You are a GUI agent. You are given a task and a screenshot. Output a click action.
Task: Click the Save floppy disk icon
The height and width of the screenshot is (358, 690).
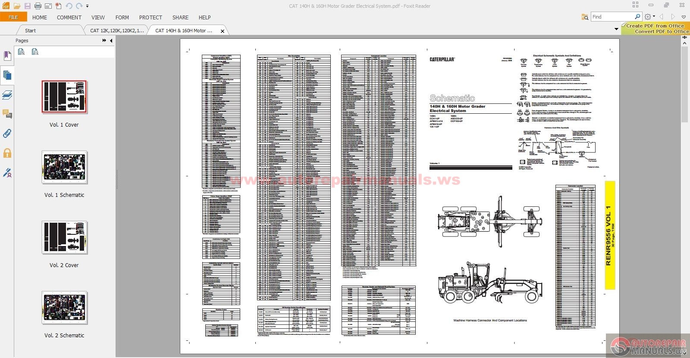pos(27,6)
